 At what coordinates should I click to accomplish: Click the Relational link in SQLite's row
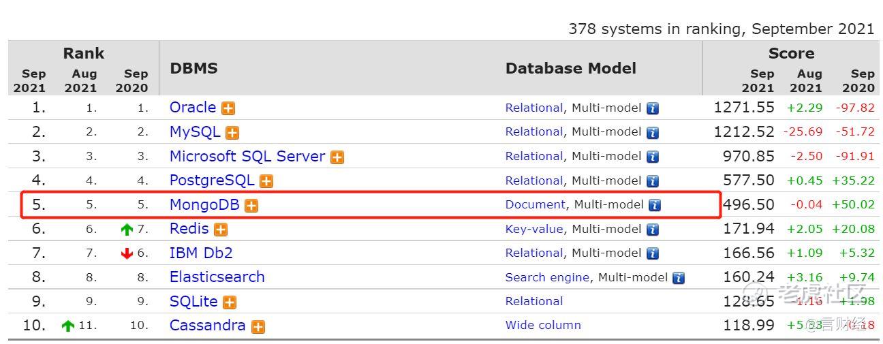point(534,301)
